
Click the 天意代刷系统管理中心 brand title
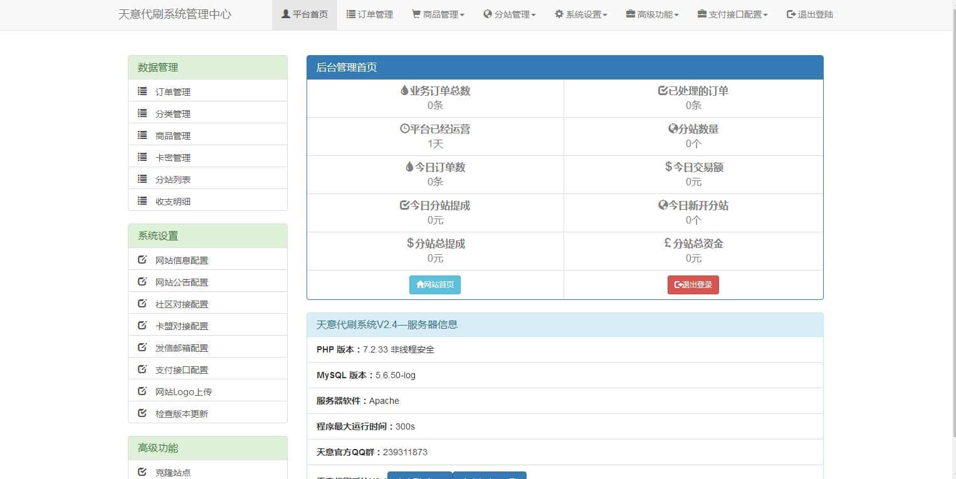point(174,14)
